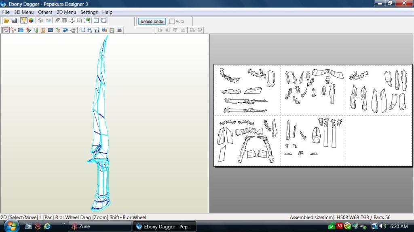The width and height of the screenshot is (414, 232).
Task: Rotate part 90 degrees clockwise icon
Action: (199, 30)
